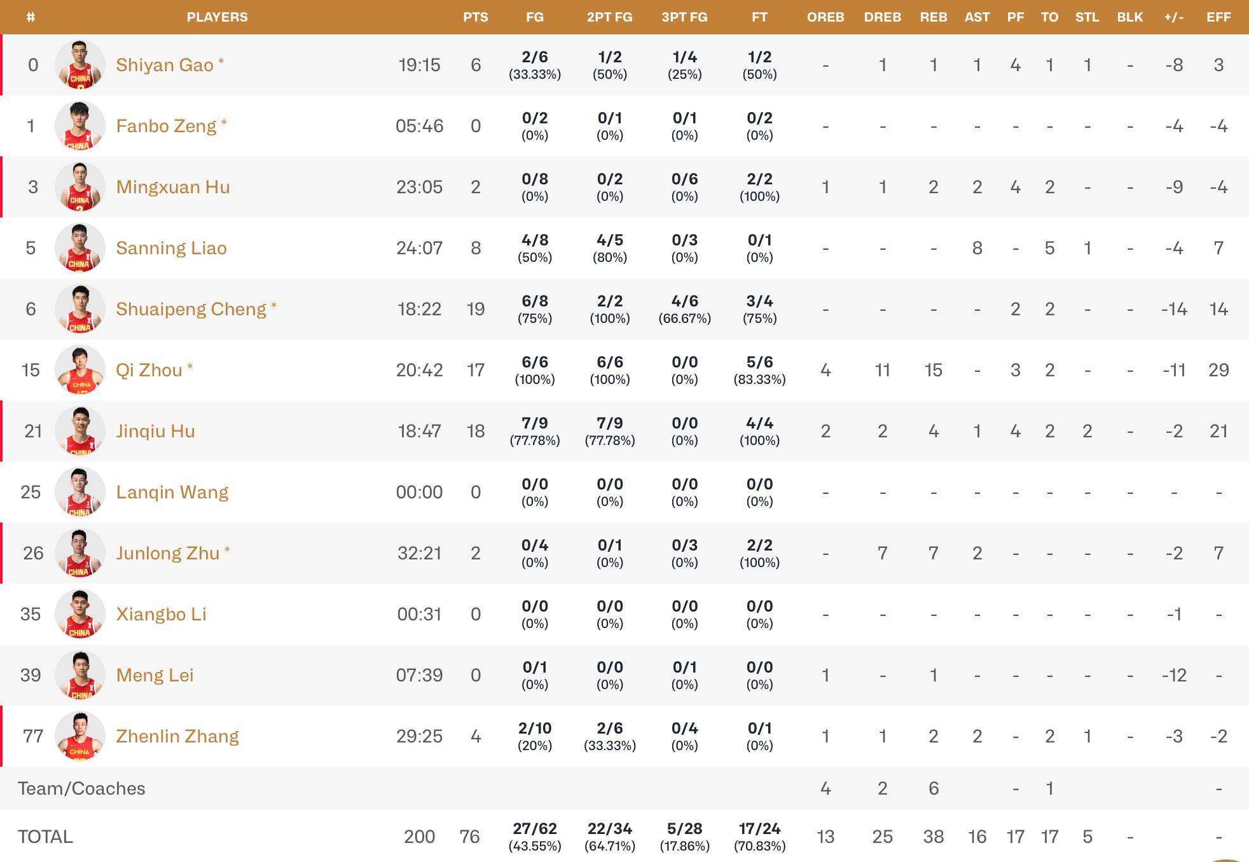Click the AST column header
The height and width of the screenshot is (862, 1249).
tap(977, 17)
